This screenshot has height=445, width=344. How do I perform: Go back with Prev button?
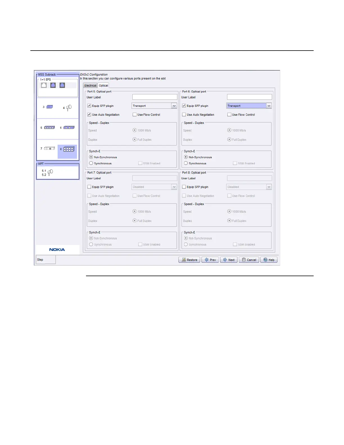(210, 260)
